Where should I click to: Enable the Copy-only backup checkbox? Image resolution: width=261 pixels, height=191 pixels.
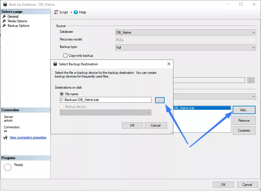pos(65,56)
